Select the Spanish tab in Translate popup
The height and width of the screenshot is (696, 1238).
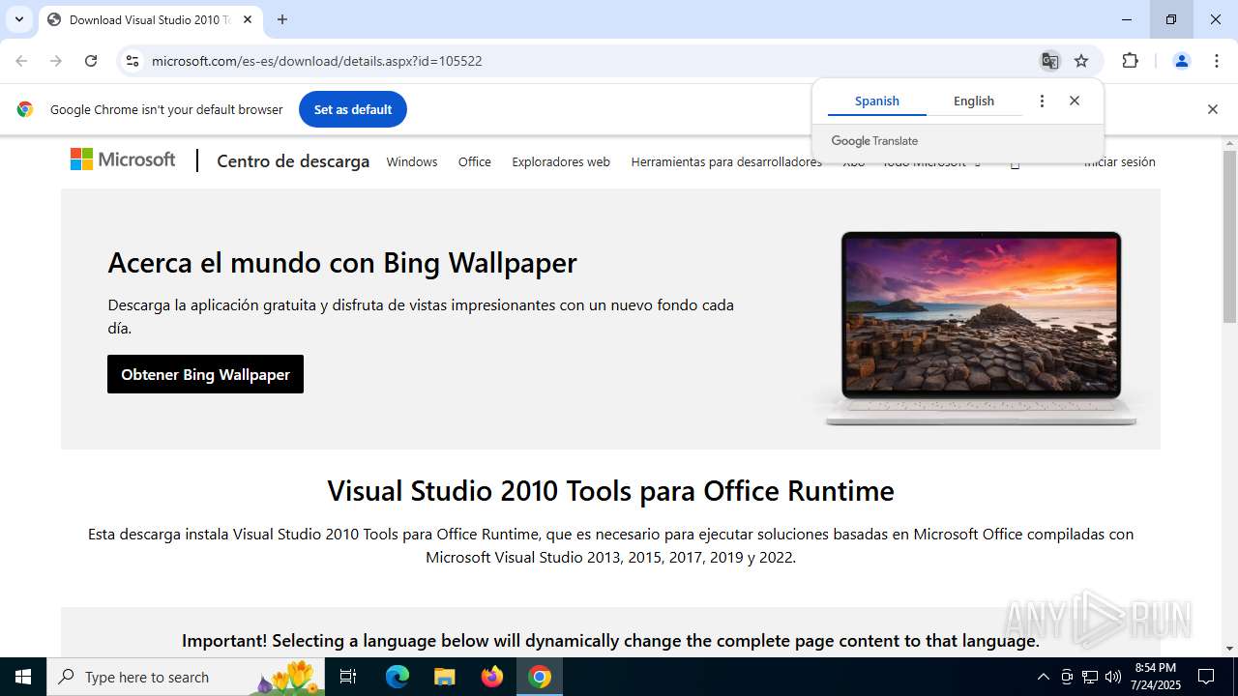click(x=877, y=101)
